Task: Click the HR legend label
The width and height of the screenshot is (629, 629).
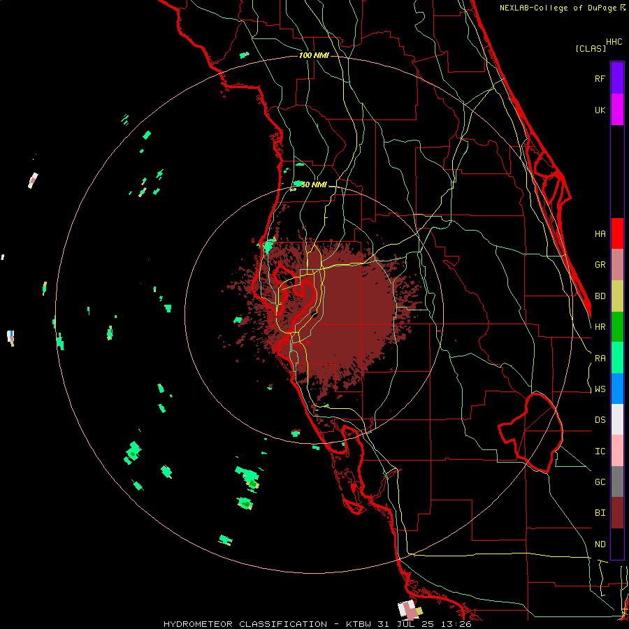Action: 600,327
